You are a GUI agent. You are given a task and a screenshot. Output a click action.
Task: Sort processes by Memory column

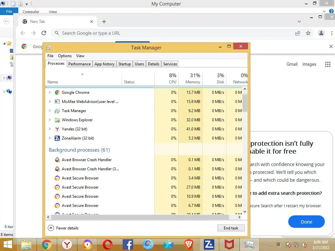tap(191, 78)
